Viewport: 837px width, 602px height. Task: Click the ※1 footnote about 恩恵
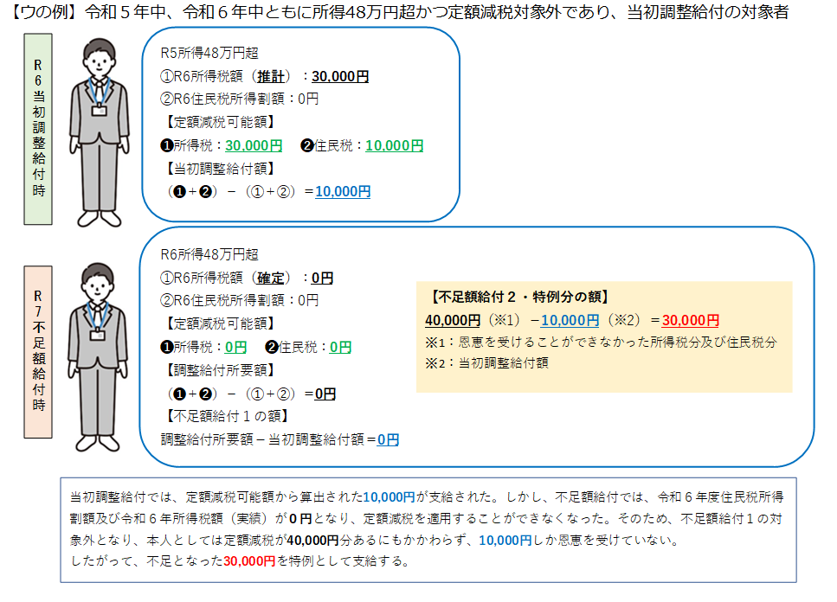pos(601,343)
